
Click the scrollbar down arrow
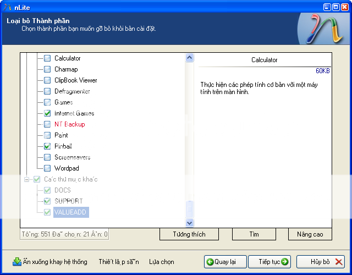point(189,223)
